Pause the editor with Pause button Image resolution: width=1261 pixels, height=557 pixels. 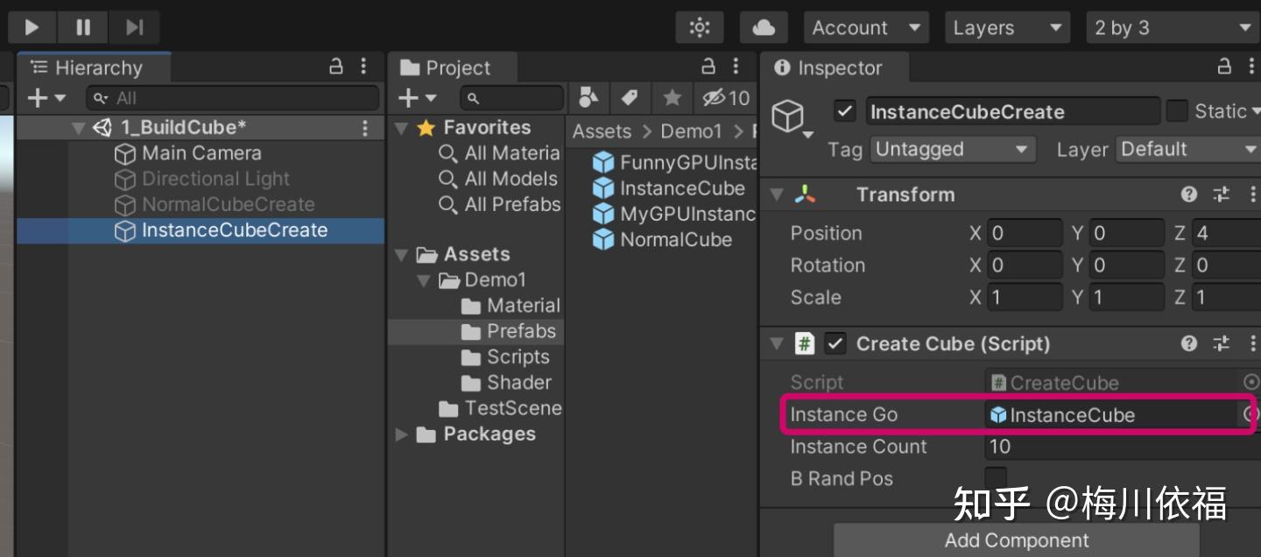coord(83,27)
